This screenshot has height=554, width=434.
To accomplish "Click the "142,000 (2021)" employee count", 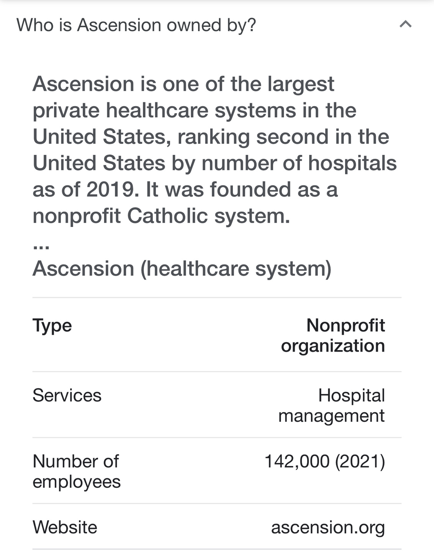I will click(324, 461).
